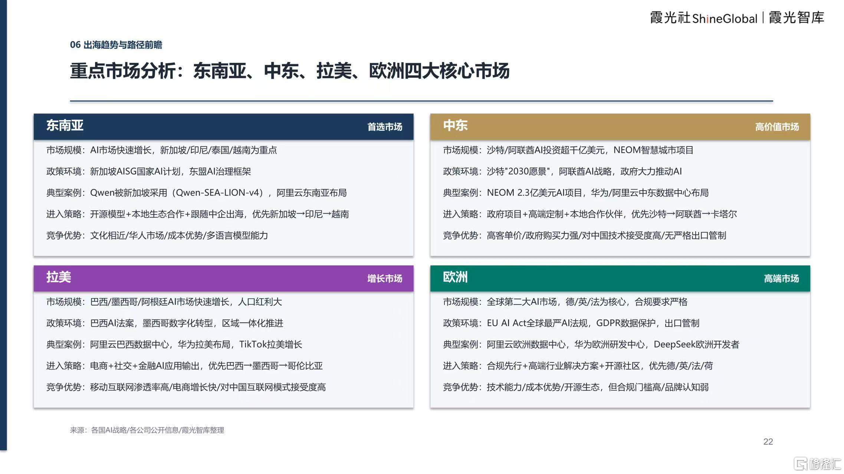Select the line 高客单价/政府购买力强

(x=584, y=235)
